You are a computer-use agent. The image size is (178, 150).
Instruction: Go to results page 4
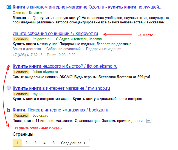click(44, 143)
